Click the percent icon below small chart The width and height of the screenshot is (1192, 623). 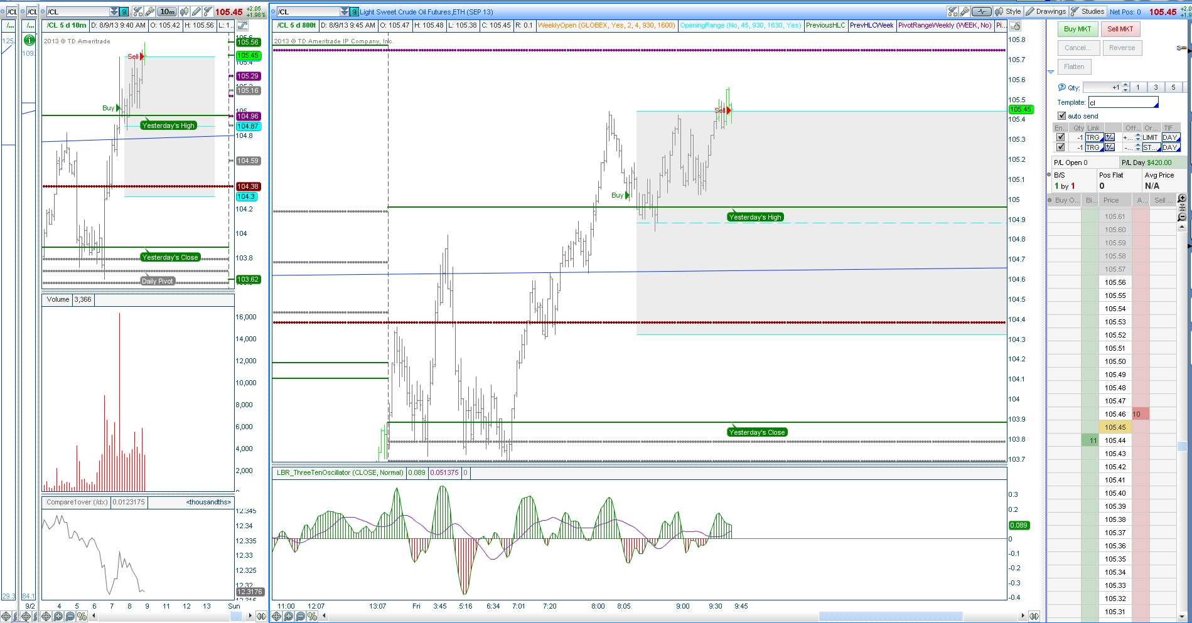(81, 617)
